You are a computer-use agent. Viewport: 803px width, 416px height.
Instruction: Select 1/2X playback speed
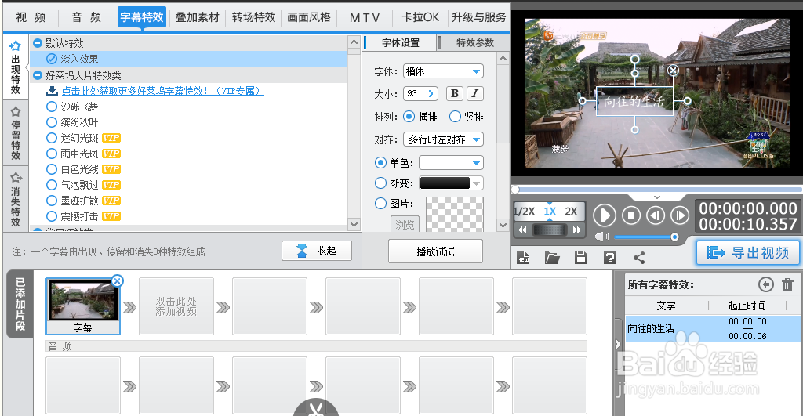[525, 212]
